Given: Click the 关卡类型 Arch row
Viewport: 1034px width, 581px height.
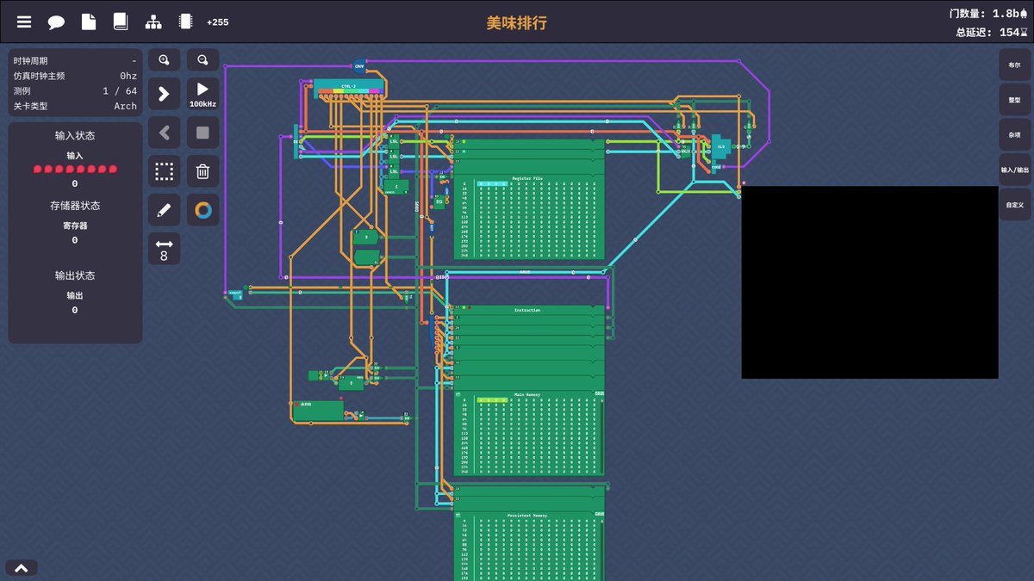Looking at the screenshot, I should [75, 106].
